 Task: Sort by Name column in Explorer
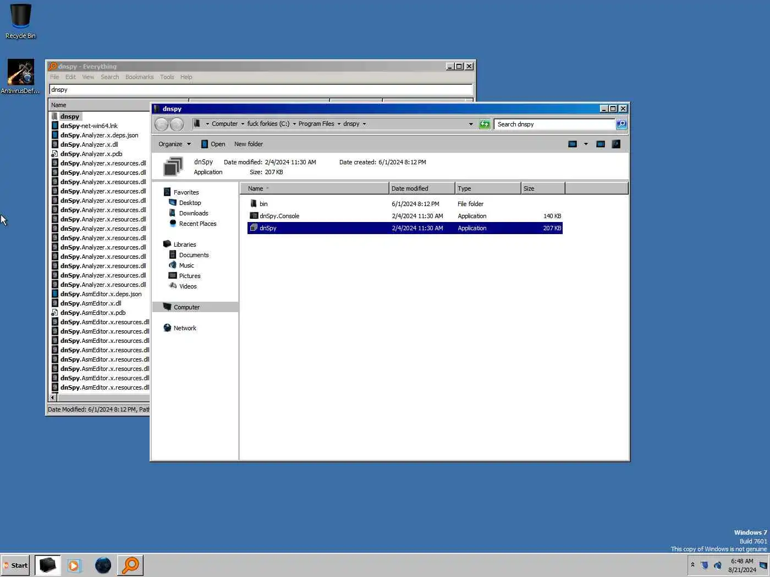[315, 188]
